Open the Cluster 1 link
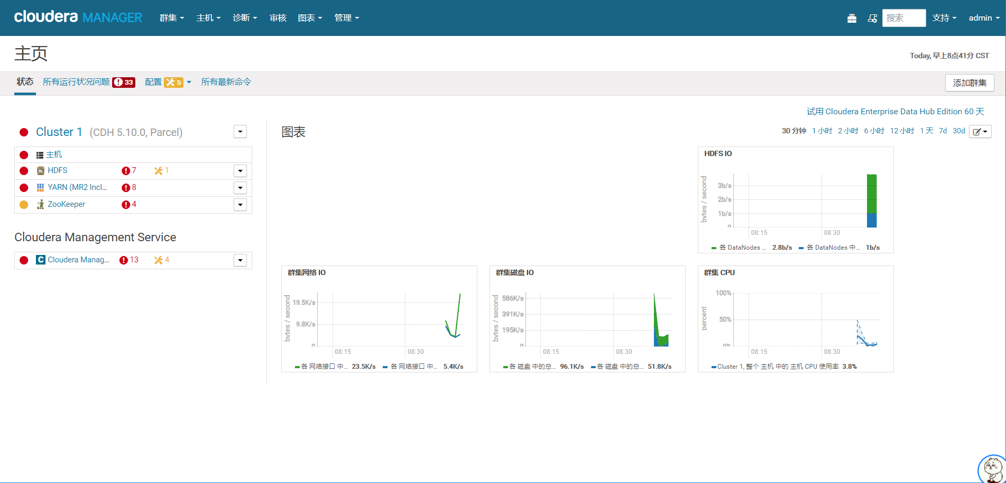The image size is (1006, 483). (59, 132)
